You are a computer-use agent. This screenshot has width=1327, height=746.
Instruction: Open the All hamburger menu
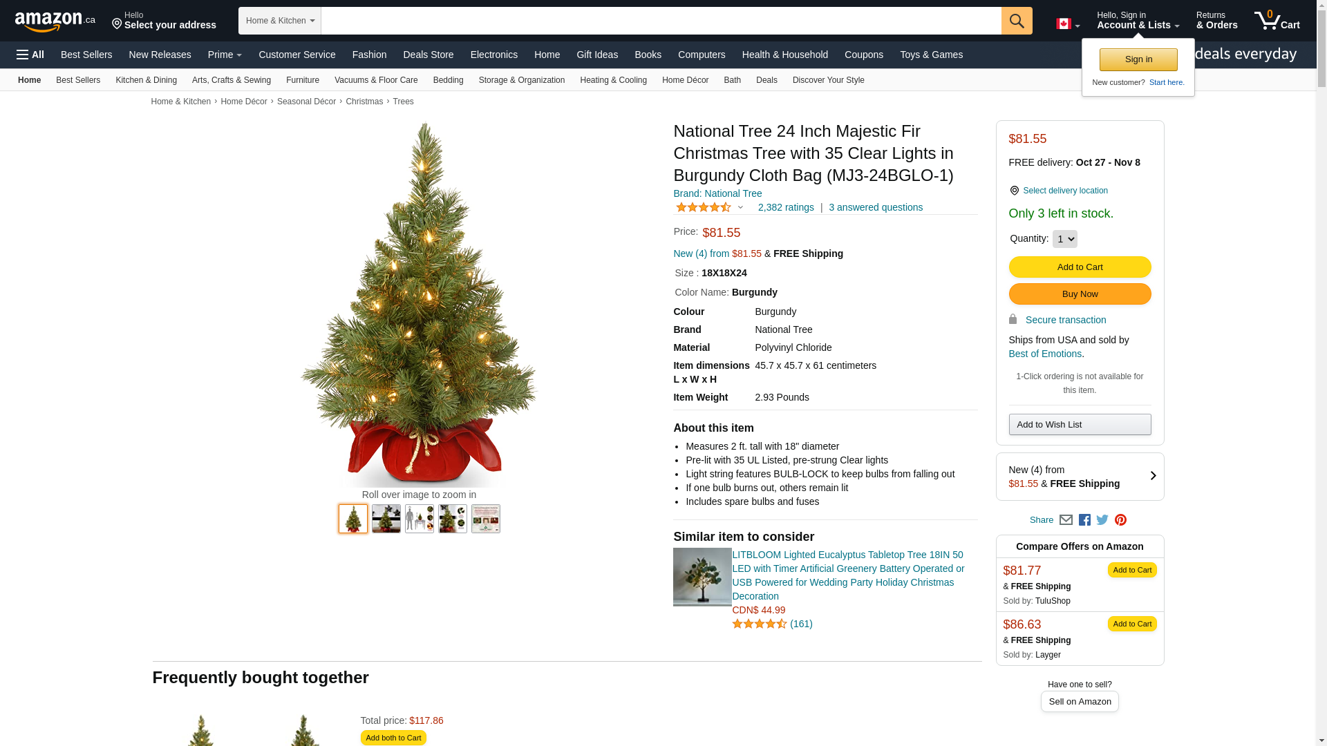30,55
